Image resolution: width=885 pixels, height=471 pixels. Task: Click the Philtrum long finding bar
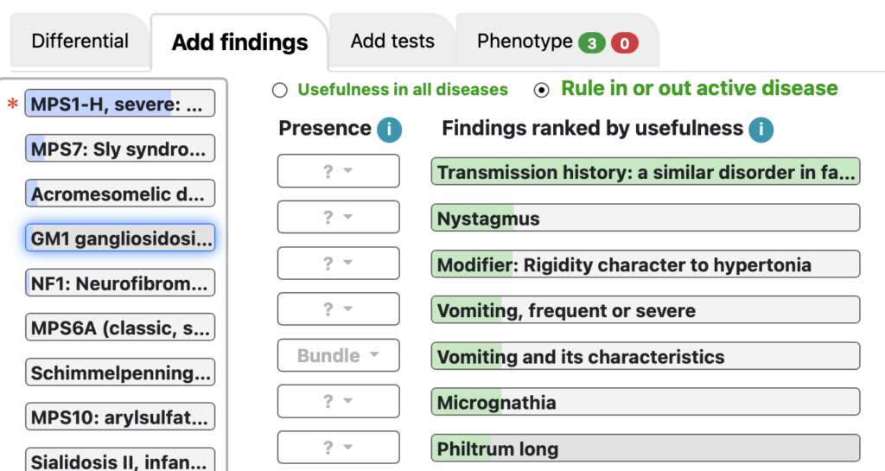point(645,449)
